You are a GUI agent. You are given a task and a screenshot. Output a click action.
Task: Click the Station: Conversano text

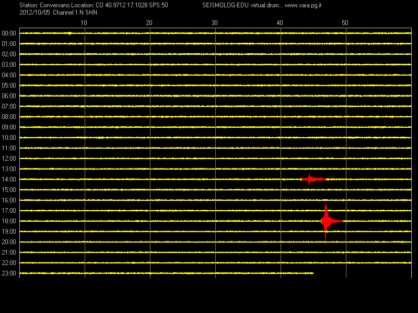(x=44, y=5)
